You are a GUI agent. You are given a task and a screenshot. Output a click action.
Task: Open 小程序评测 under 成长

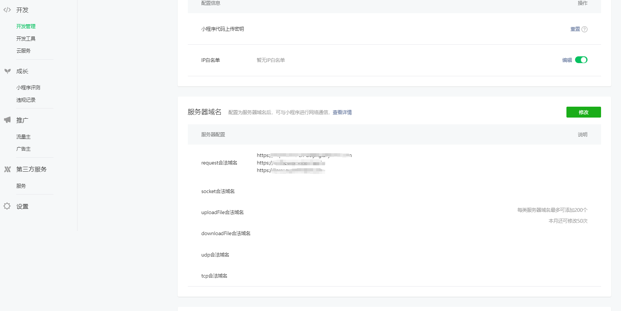(28, 88)
